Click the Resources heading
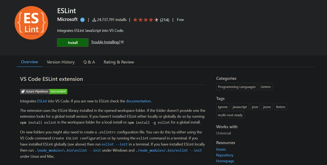This screenshot has height=165, width=327. coord(226,142)
